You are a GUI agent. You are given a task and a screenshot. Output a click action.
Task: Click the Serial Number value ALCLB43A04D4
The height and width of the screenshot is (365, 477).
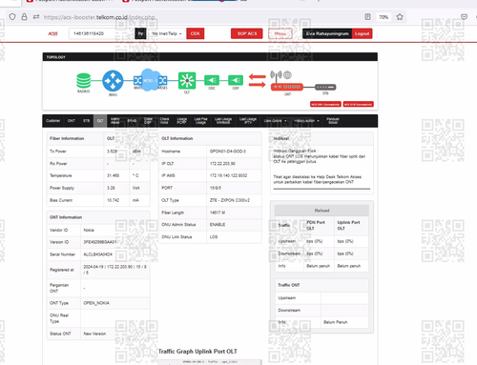[97, 254]
